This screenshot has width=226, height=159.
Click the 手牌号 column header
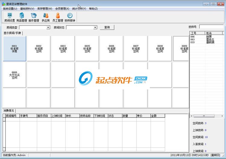28,116
